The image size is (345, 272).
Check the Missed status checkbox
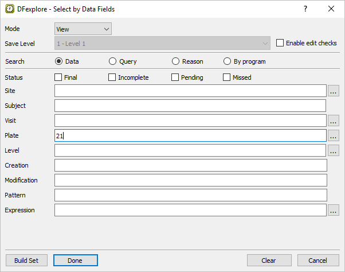pyautogui.click(x=227, y=77)
